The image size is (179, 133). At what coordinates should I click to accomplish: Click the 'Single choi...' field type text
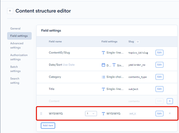point(115,77)
